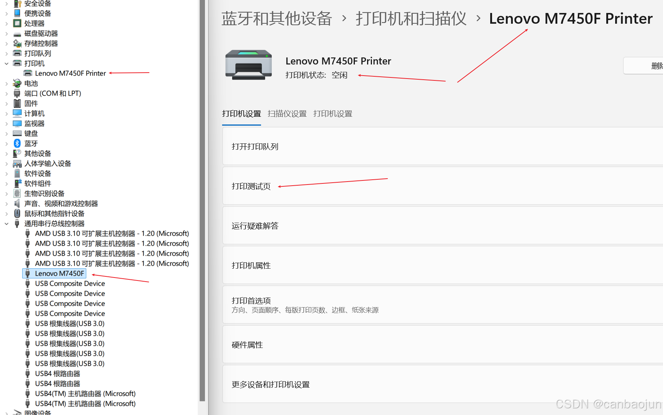Image resolution: width=663 pixels, height=415 pixels.
Task: Open 打印首选项 settings
Action: point(442,305)
